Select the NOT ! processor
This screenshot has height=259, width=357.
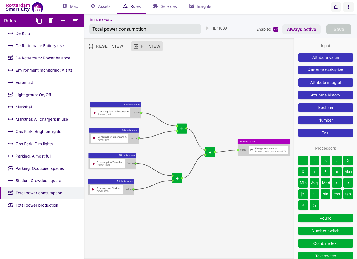(325, 172)
